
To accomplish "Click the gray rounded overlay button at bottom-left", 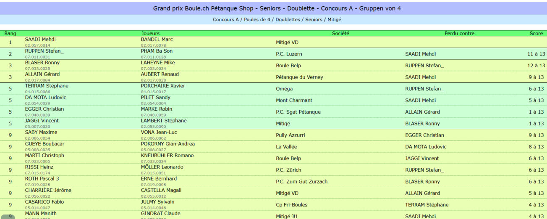I will (10, 217).
